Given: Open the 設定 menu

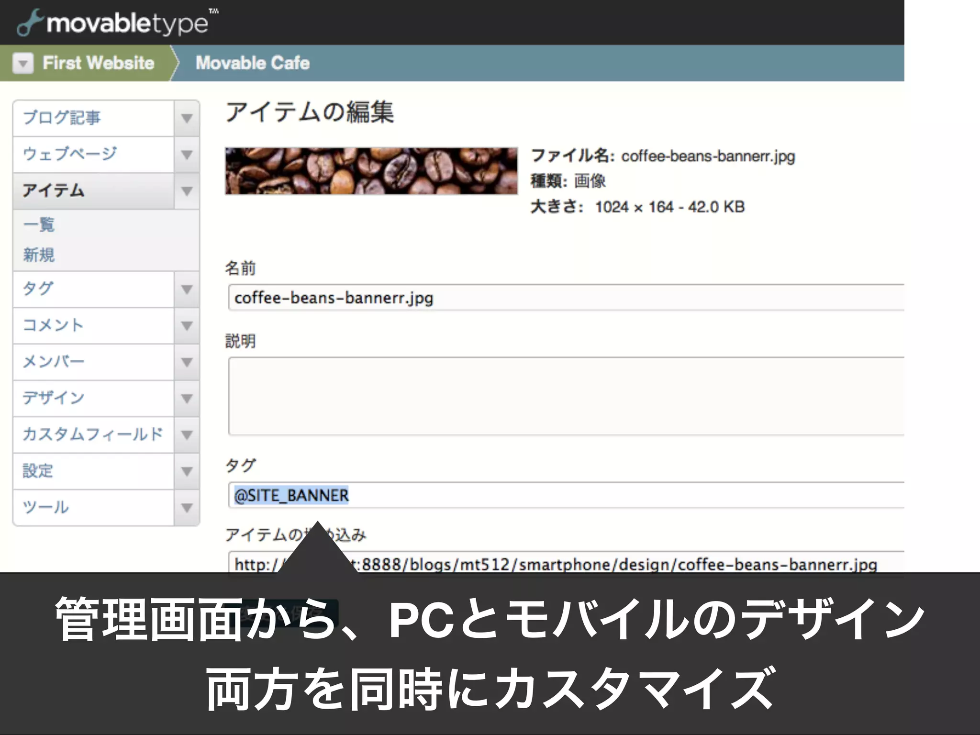Looking at the screenshot, I should click(93, 471).
